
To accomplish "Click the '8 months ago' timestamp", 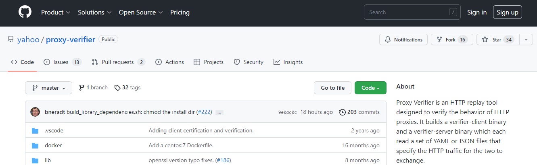I will (362, 160).
